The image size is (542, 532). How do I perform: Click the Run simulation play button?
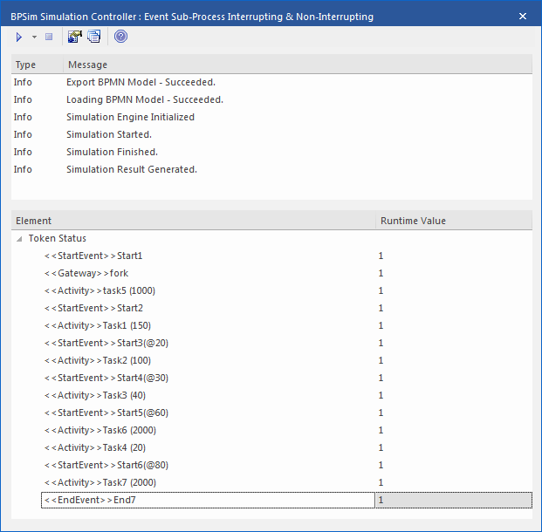(x=18, y=37)
